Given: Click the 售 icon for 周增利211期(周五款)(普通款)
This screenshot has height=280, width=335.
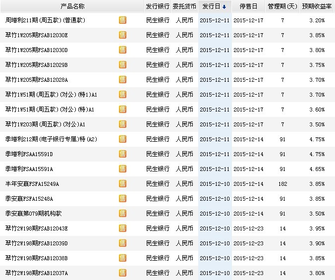Looking at the screenshot, I should pos(122,20).
